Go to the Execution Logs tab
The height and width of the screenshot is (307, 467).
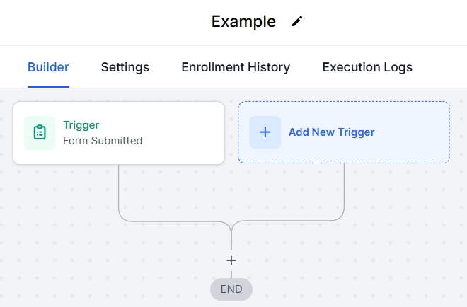coord(367,67)
